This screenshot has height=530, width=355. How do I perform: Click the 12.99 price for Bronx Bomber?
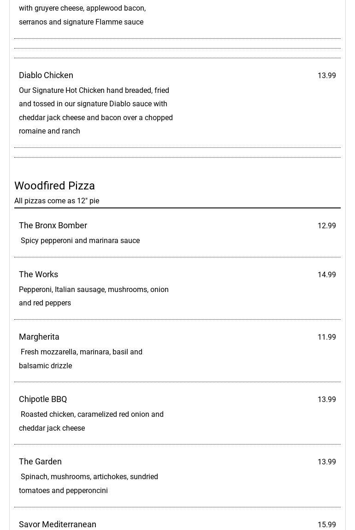click(326, 226)
